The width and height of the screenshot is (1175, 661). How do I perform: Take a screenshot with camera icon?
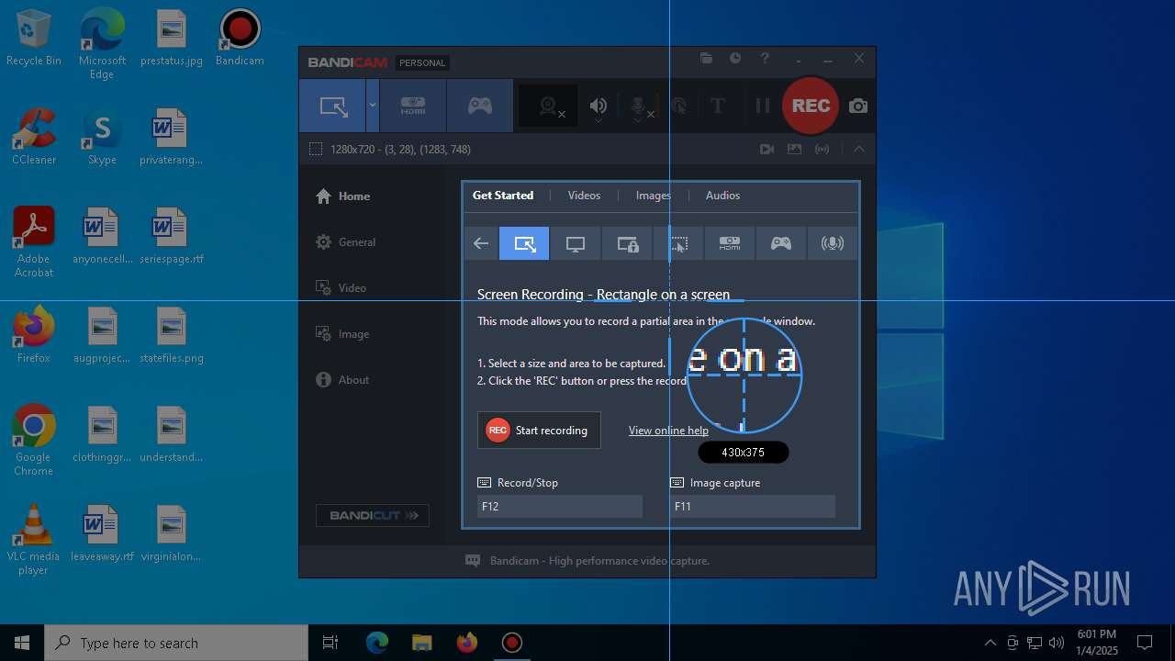pos(858,106)
